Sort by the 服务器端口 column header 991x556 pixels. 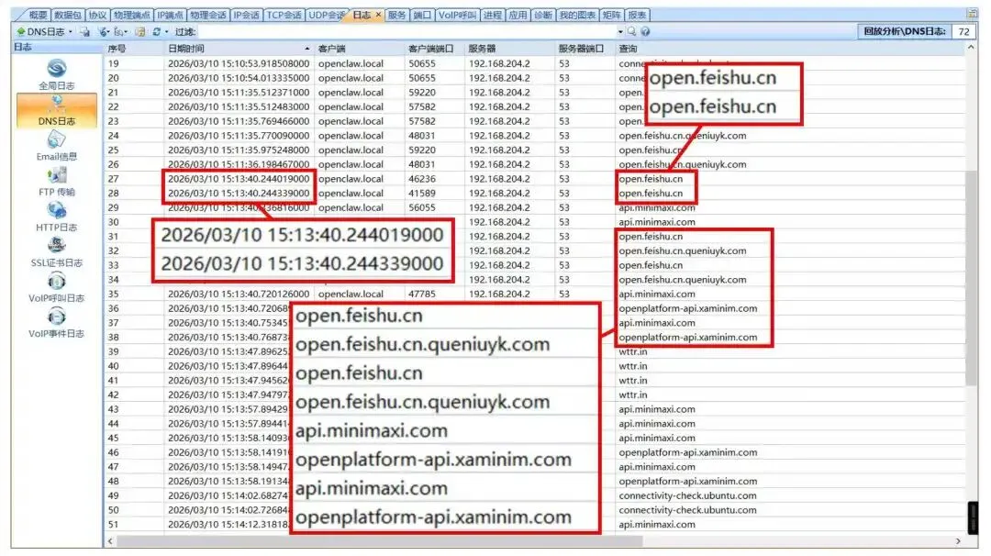(584, 49)
